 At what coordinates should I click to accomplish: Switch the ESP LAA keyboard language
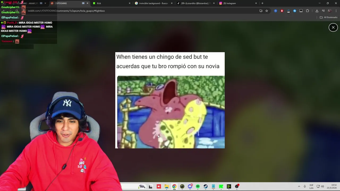click(311, 186)
